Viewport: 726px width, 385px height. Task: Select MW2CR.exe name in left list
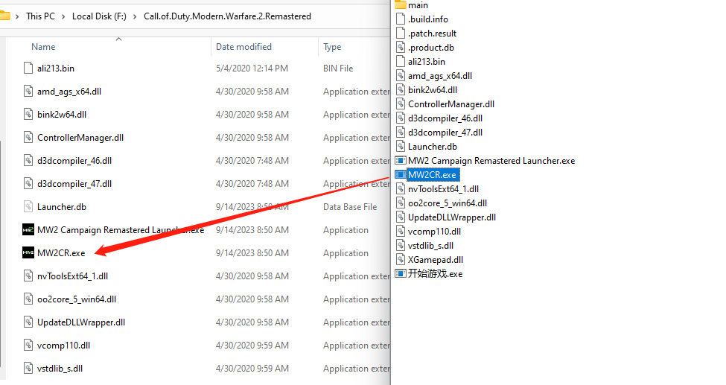[x=61, y=253]
